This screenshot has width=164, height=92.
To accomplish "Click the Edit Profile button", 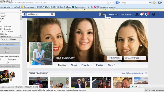I will 114,58.
